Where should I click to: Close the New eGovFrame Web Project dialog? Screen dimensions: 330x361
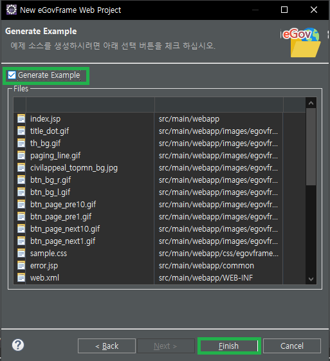(x=314, y=10)
